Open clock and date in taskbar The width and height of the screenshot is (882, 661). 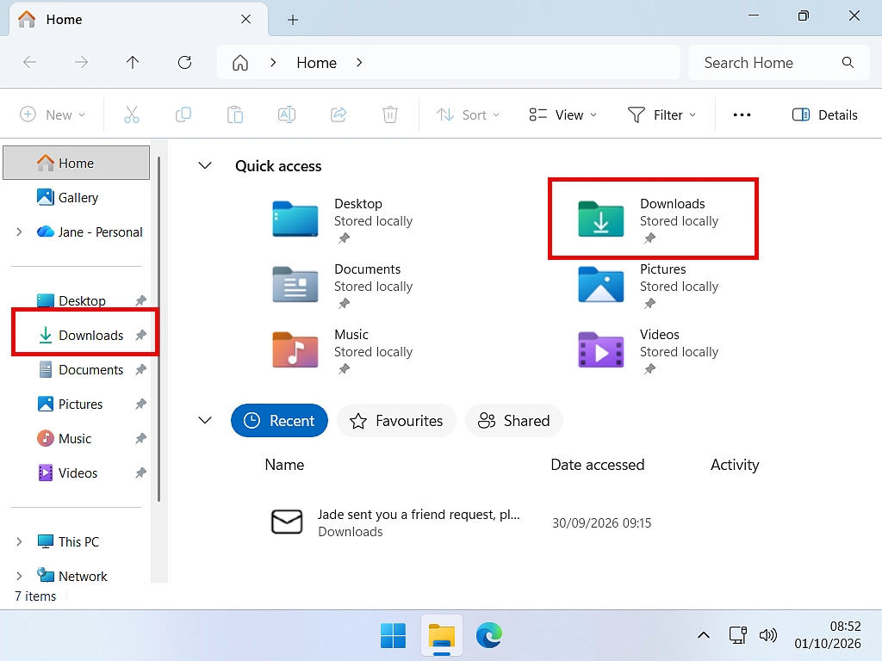(828, 635)
